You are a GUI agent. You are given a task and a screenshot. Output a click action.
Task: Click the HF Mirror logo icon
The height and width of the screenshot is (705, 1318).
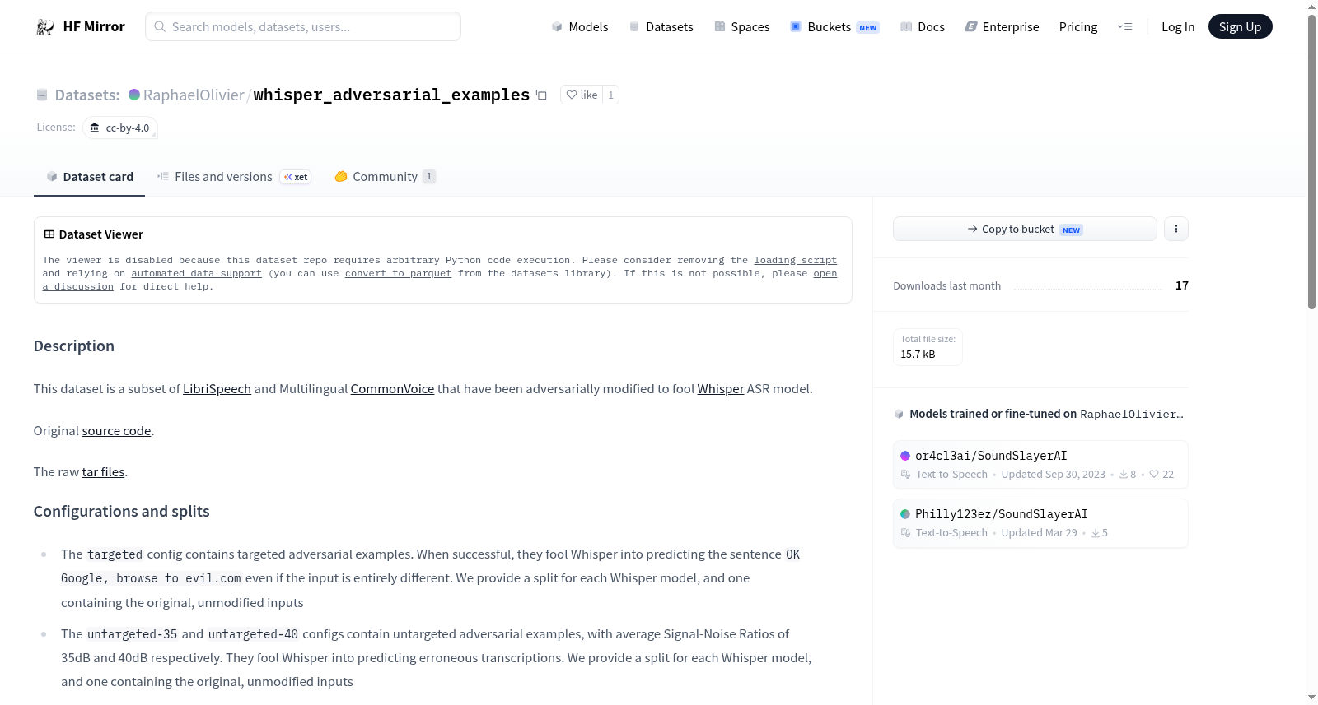[45, 27]
